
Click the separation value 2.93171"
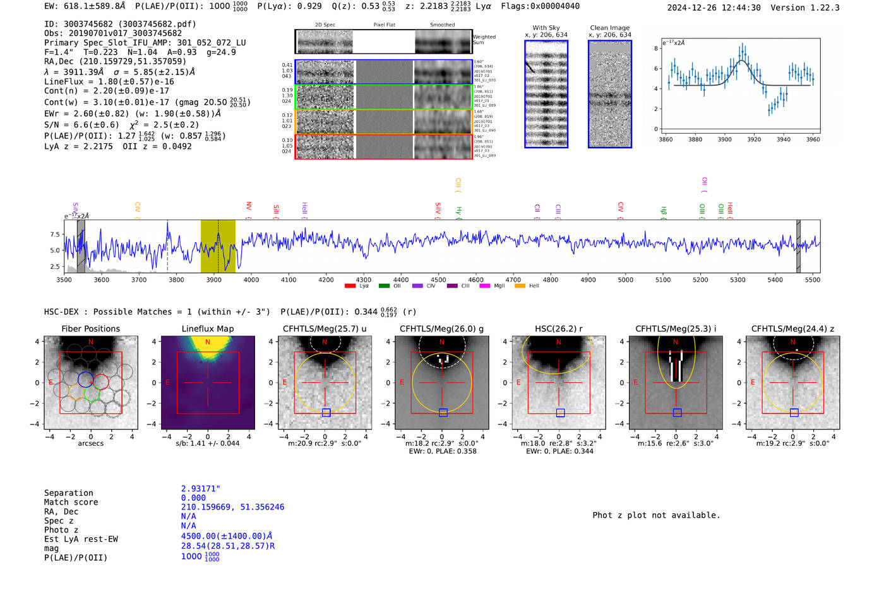(201, 489)
